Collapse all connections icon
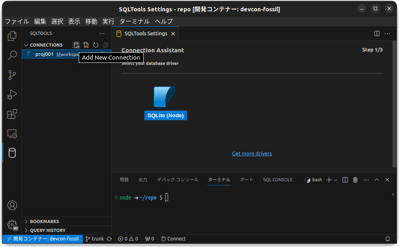This screenshot has width=399, height=247. click(x=106, y=45)
